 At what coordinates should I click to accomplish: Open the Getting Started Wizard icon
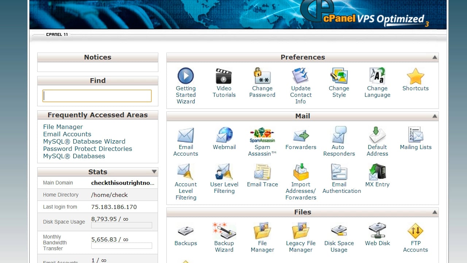186,76
